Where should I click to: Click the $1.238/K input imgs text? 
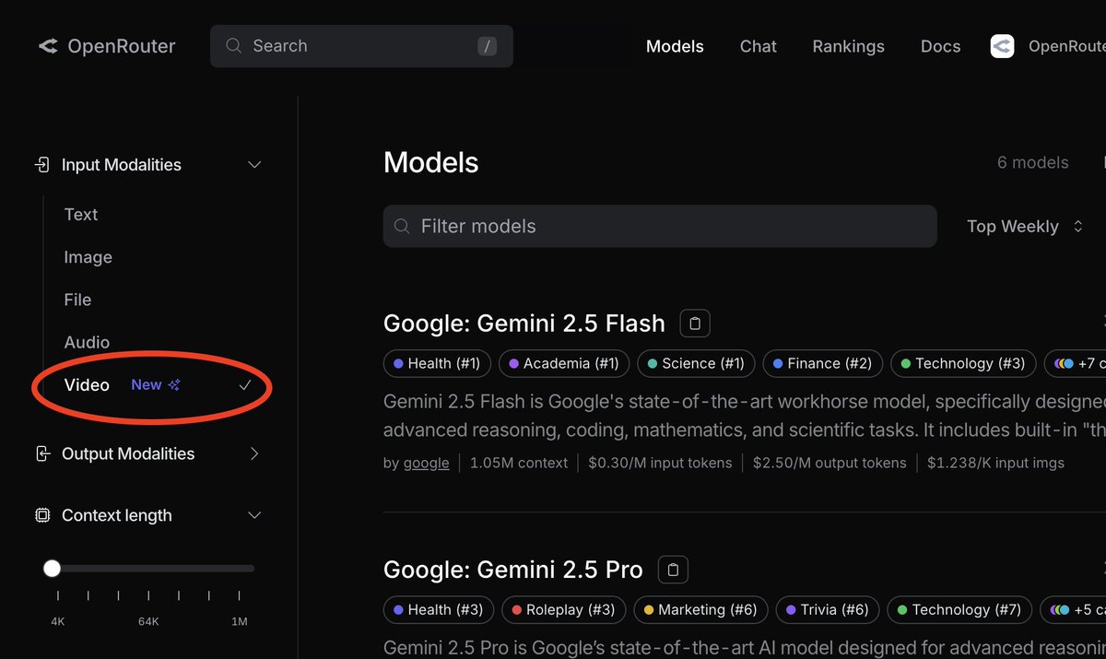[x=995, y=463]
